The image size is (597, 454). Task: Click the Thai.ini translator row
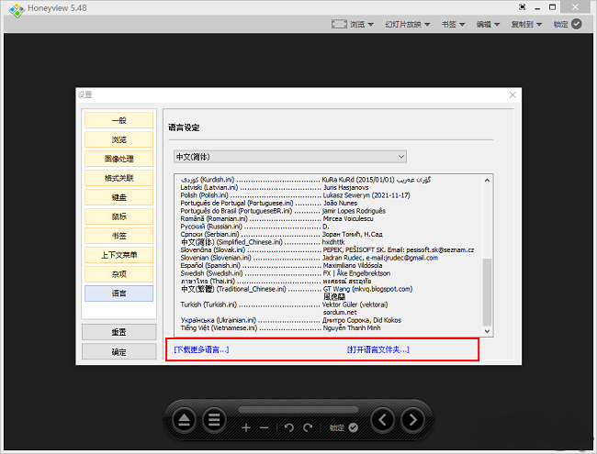276,281
